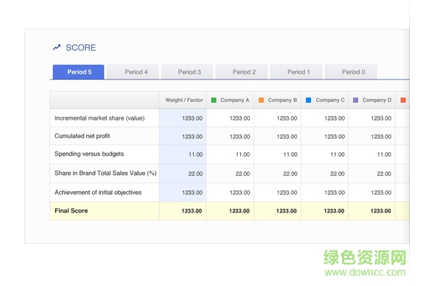
Task: Click Company B Final Score value
Action: pyautogui.click(x=287, y=211)
